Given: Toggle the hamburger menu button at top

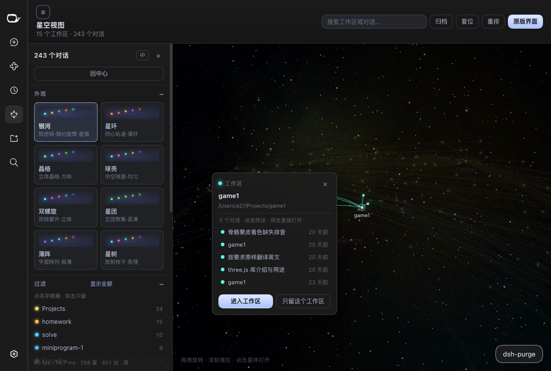Looking at the screenshot, I should click(x=43, y=13).
